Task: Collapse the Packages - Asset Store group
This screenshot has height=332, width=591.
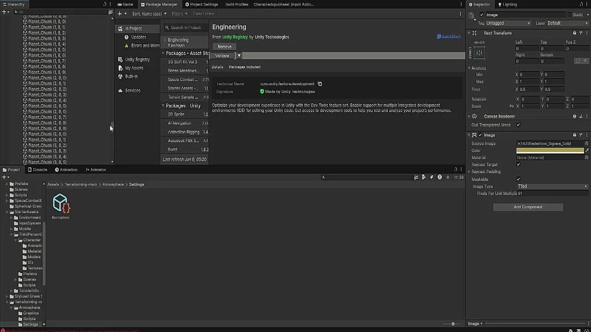Action: [163, 53]
